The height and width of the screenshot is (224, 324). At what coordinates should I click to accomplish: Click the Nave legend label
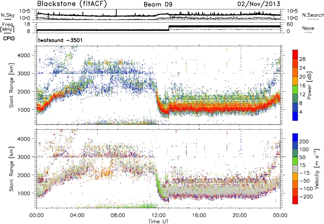click(308, 28)
